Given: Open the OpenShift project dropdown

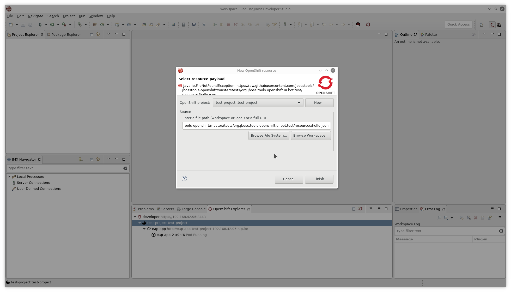Looking at the screenshot, I should pyautogui.click(x=299, y=103).
